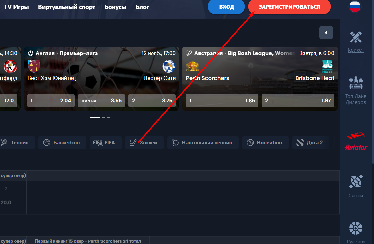Click the Russian flag language icon
The height and width of the screenshot is (244, 374).
355,6
